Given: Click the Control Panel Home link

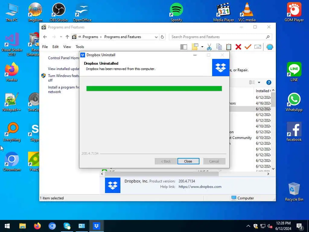Looking at the screenshot, I should 63,58.
